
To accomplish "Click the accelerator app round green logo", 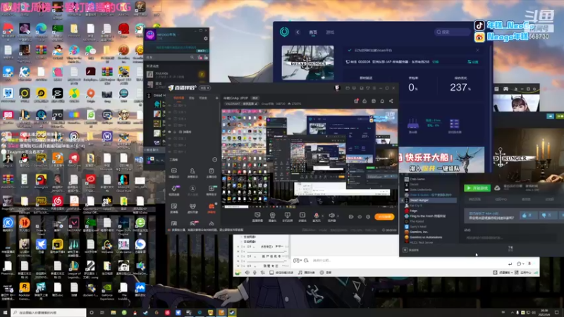I will click(x=284, y=32).
